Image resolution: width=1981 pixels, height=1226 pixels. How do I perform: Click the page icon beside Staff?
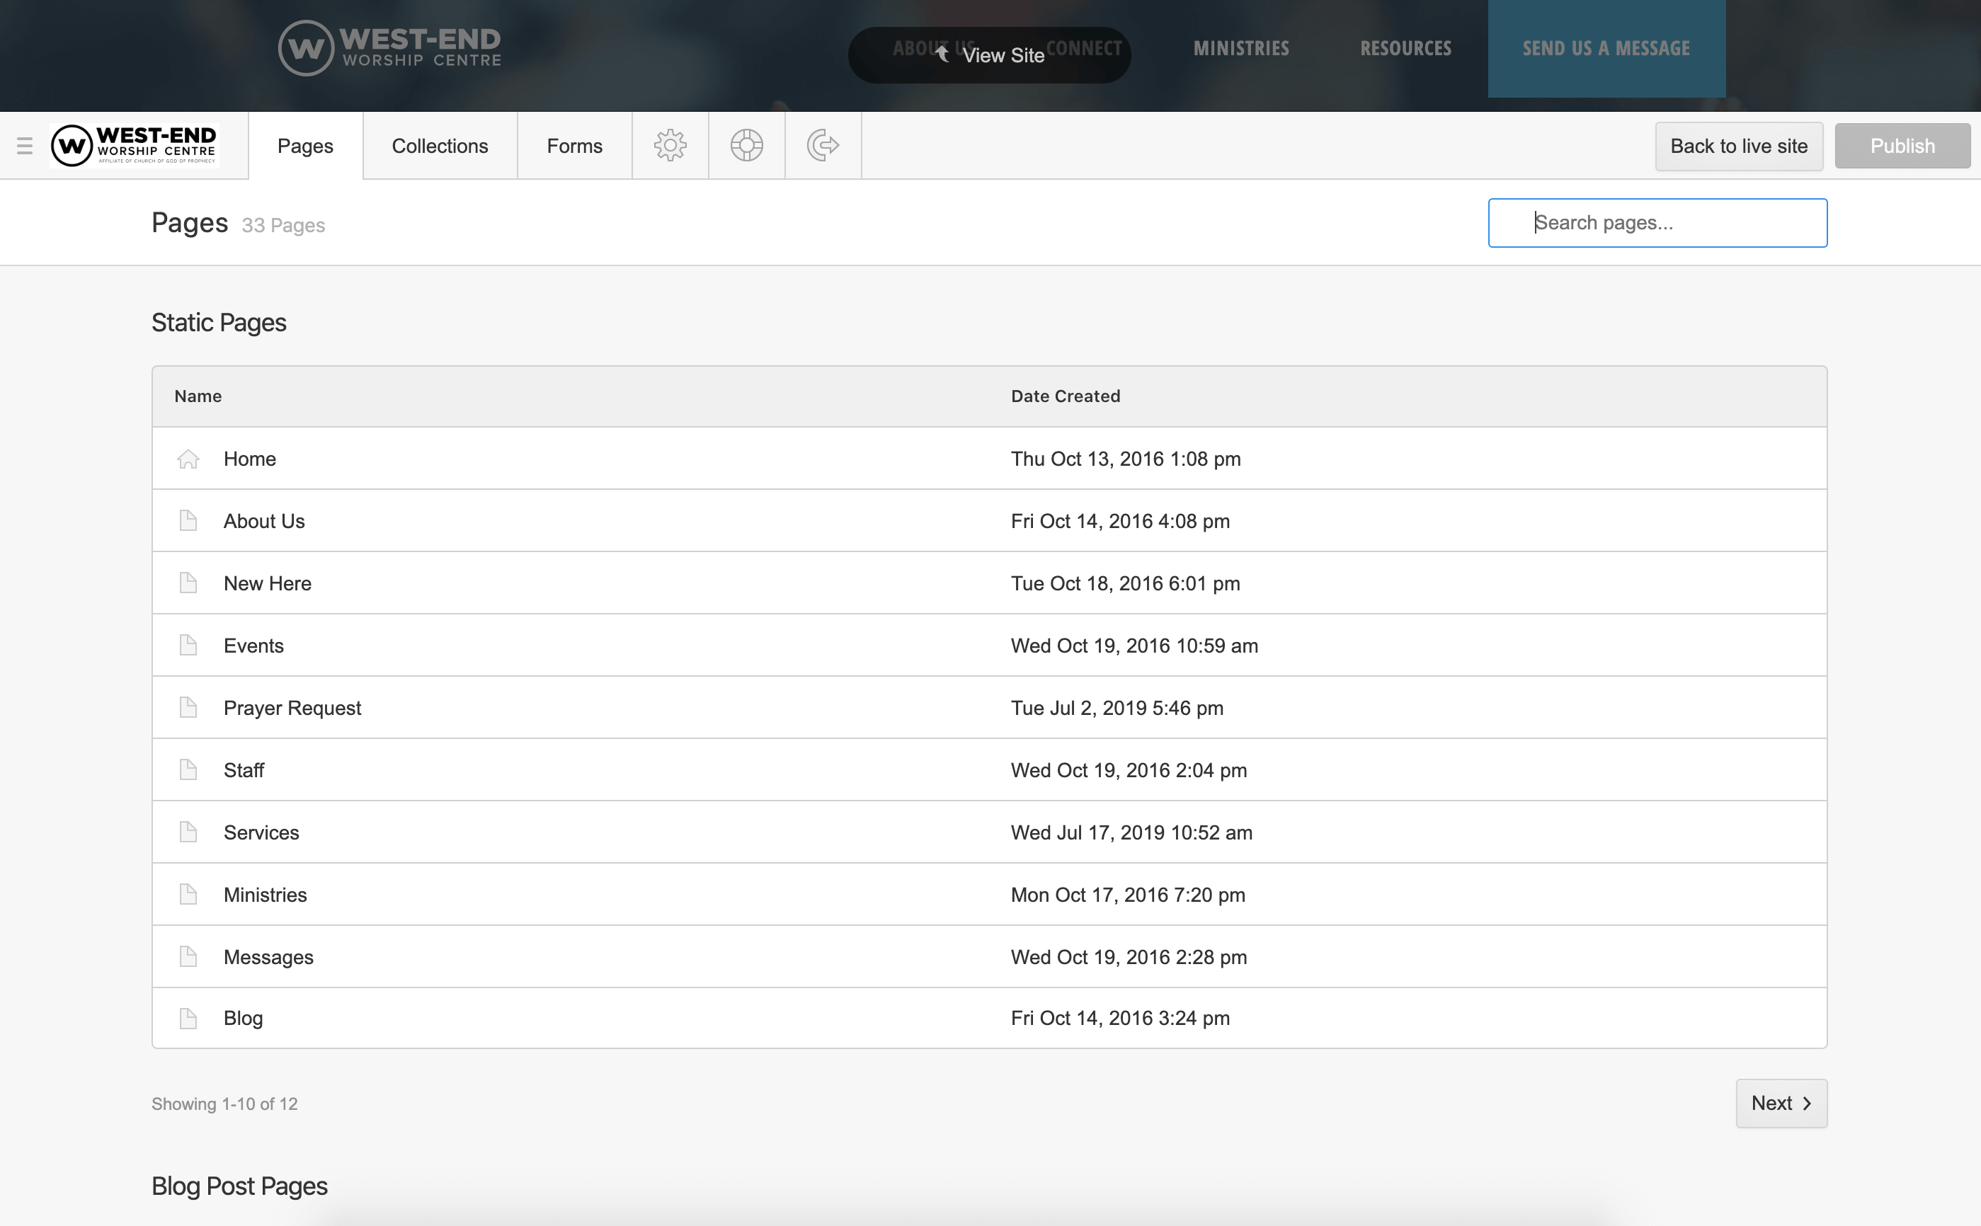click(188, 769)
